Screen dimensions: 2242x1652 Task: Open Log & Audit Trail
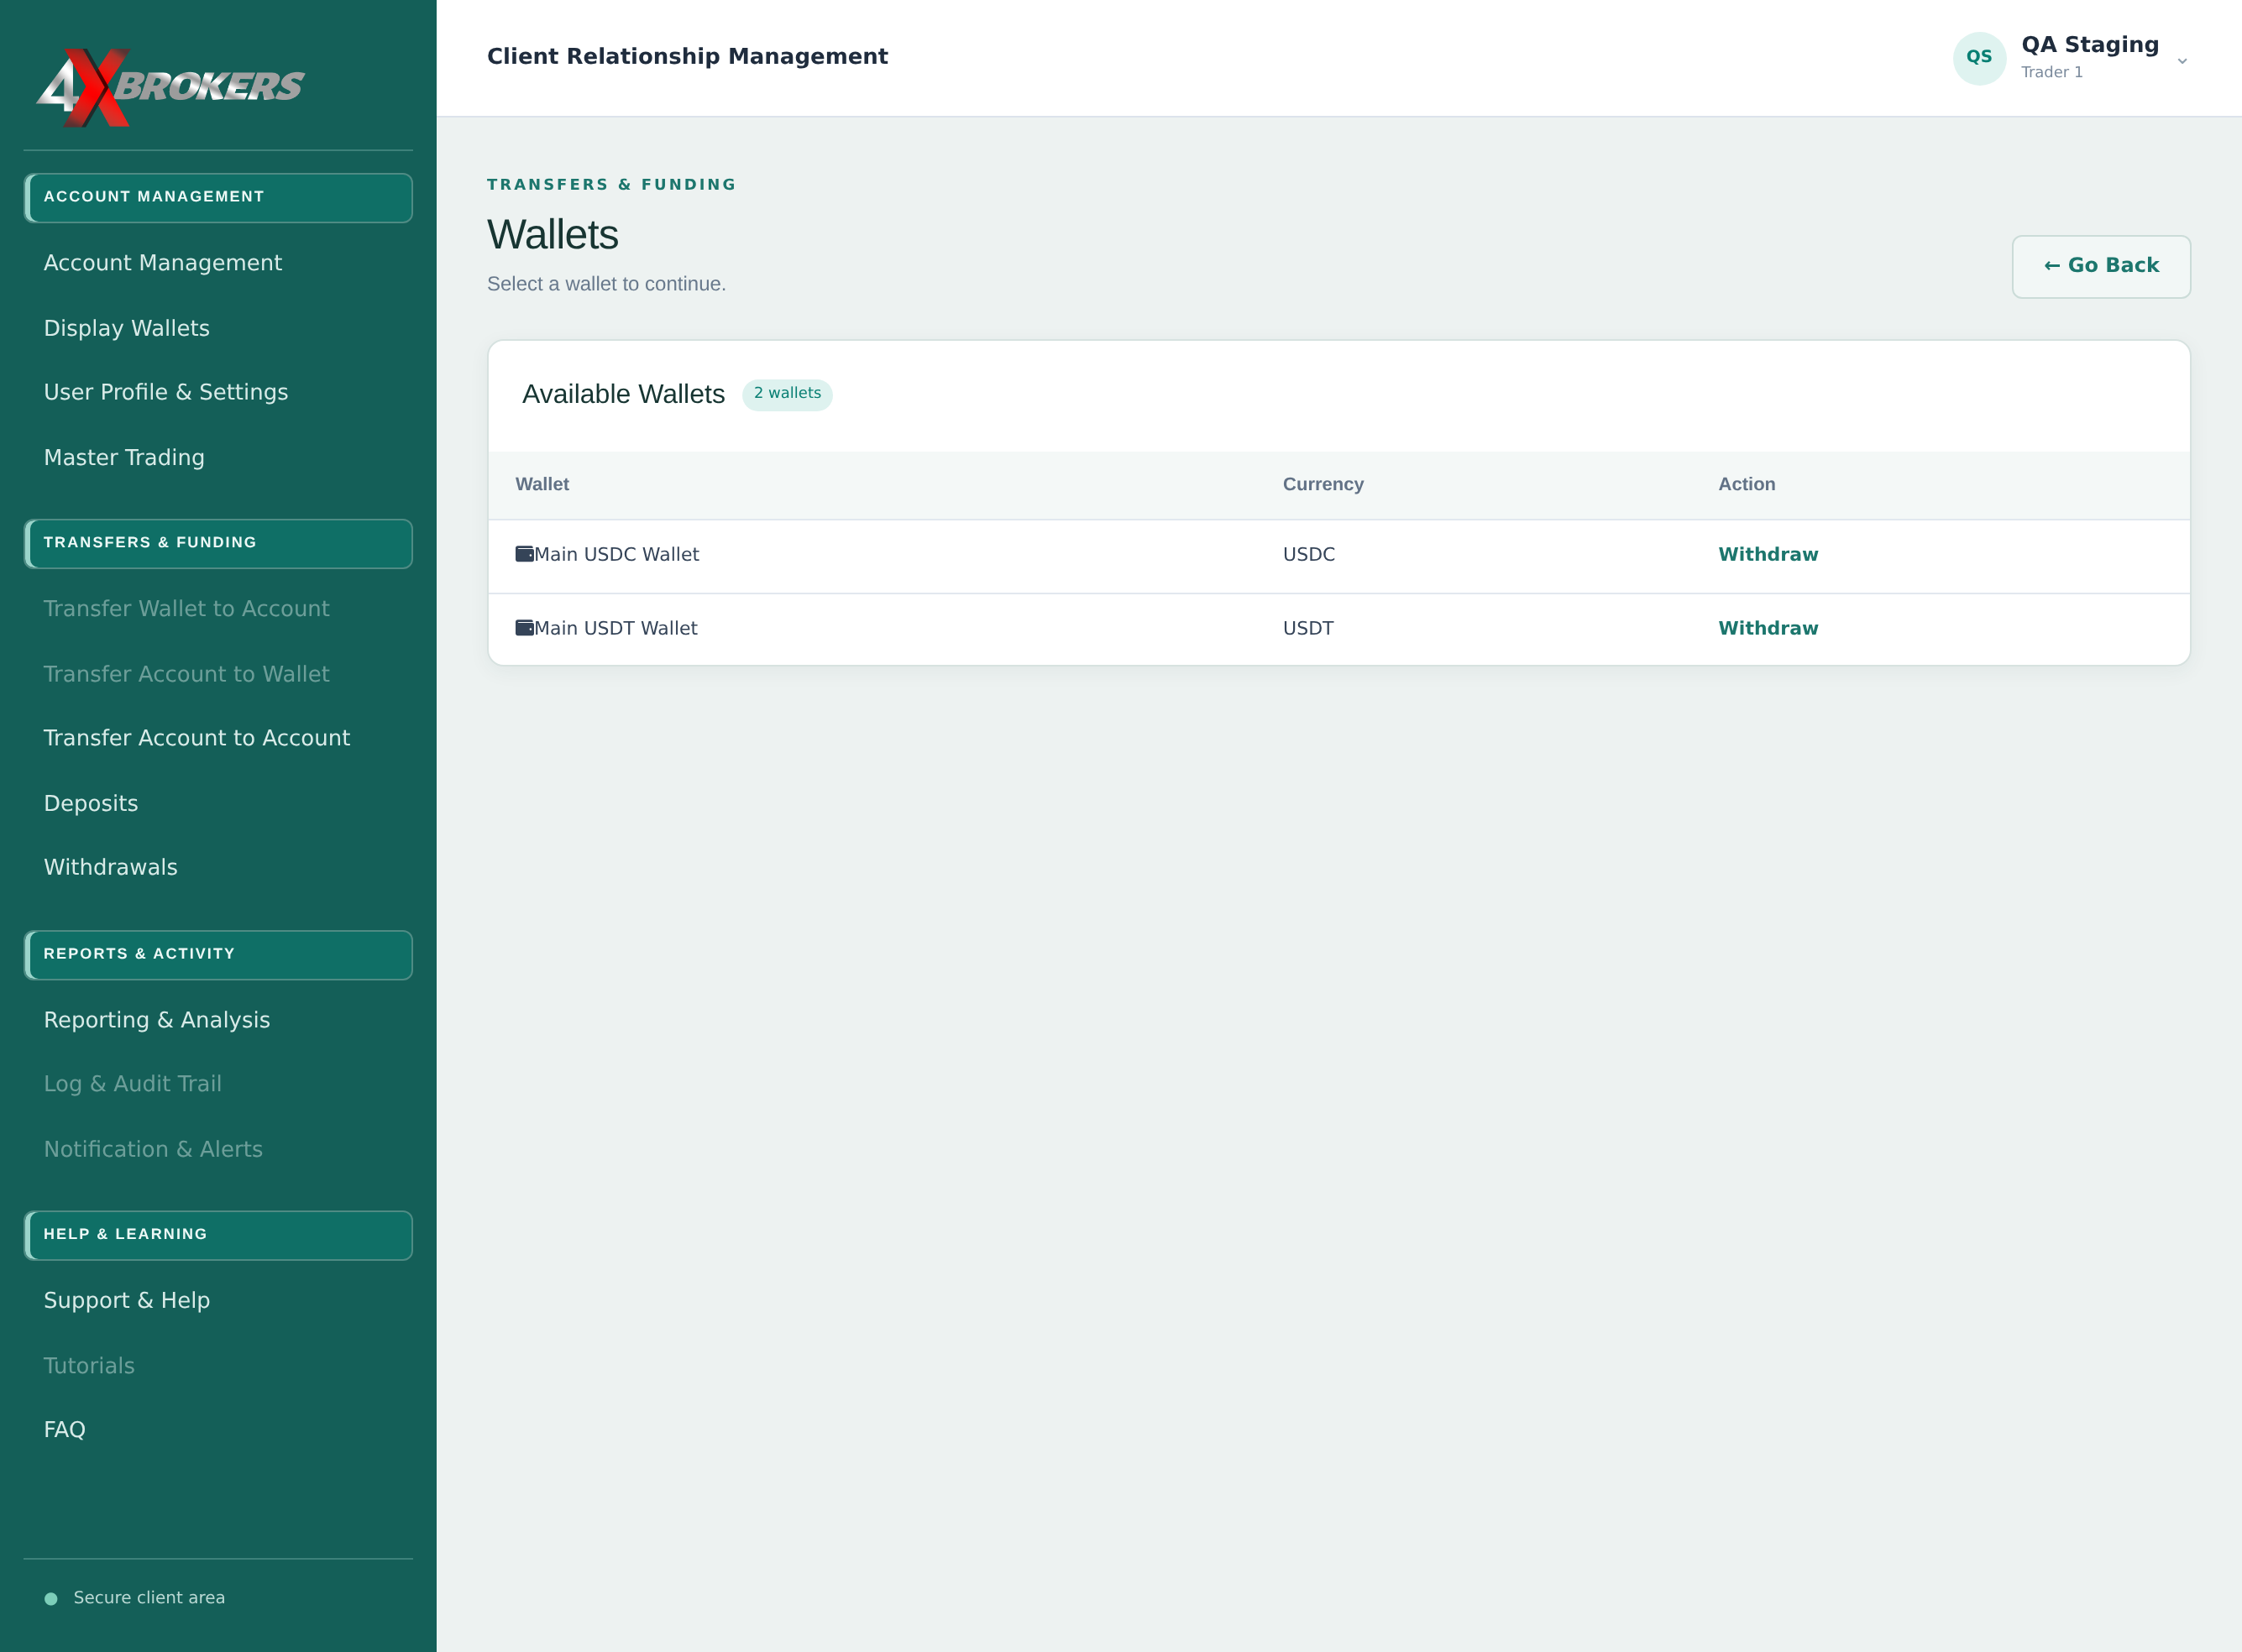[133, 1084]
